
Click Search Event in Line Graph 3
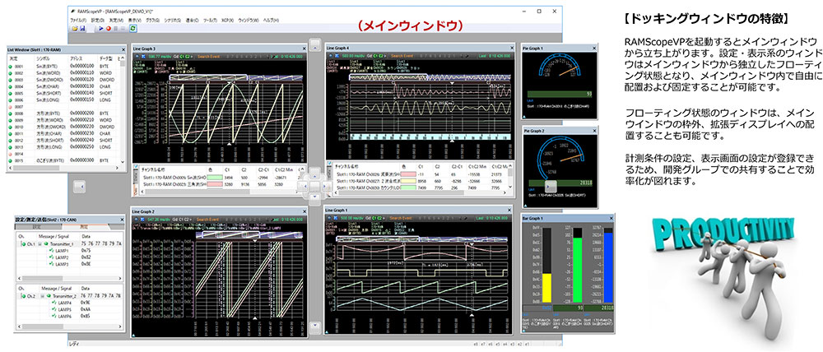pyautogui.click(x=211, y=55)
